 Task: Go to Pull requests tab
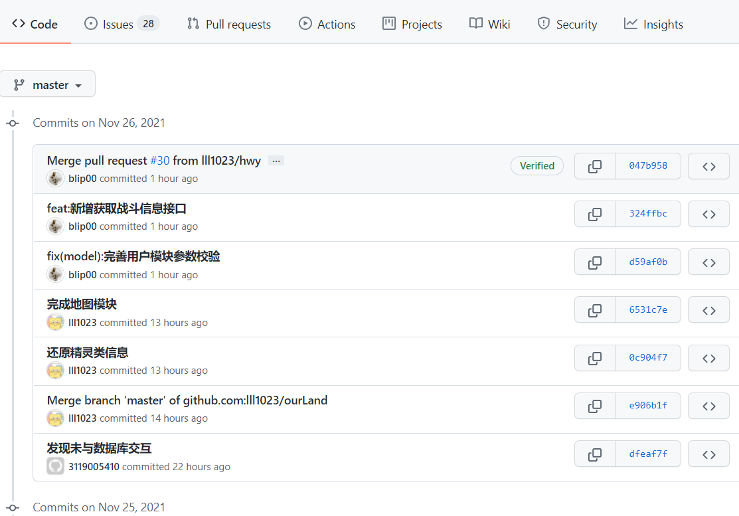229,24
